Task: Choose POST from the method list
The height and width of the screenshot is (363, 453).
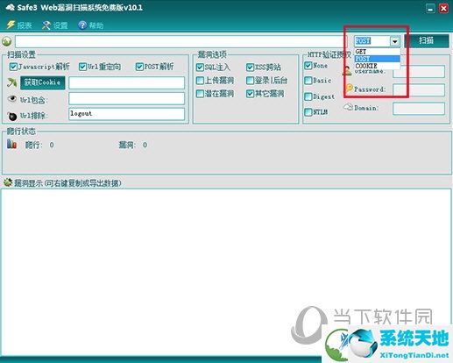Action: (x=377, y=59)
